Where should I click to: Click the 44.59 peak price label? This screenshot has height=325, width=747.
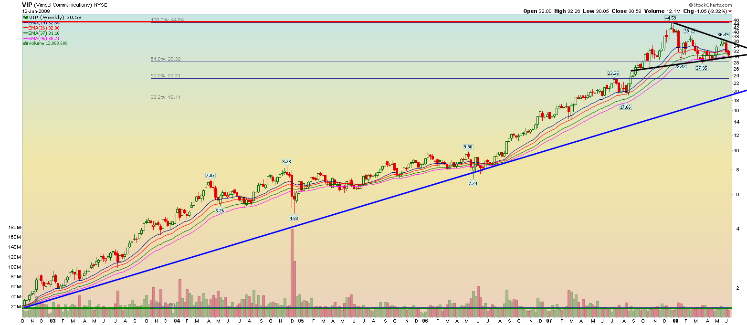[671, 18]
